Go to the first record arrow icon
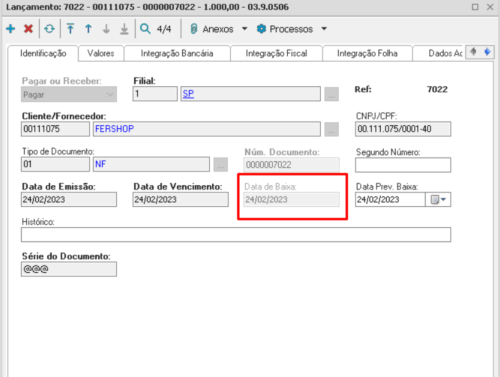The width and height of the screenshot is (500, 377). (x=71, y=29)
